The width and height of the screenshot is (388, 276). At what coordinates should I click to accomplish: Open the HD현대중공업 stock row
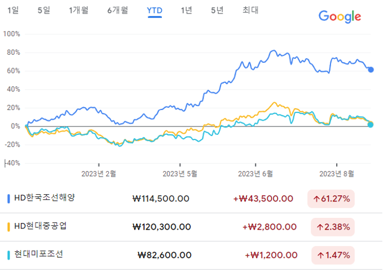pyautogui.click(x=191, y=227)
